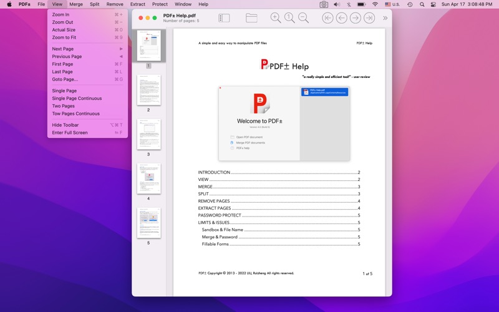Choose Next Page menu item

87,49
